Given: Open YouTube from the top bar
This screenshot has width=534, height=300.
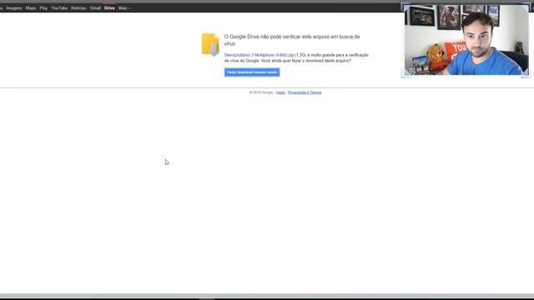Looking at the screenshot, I should click(59, 7).
